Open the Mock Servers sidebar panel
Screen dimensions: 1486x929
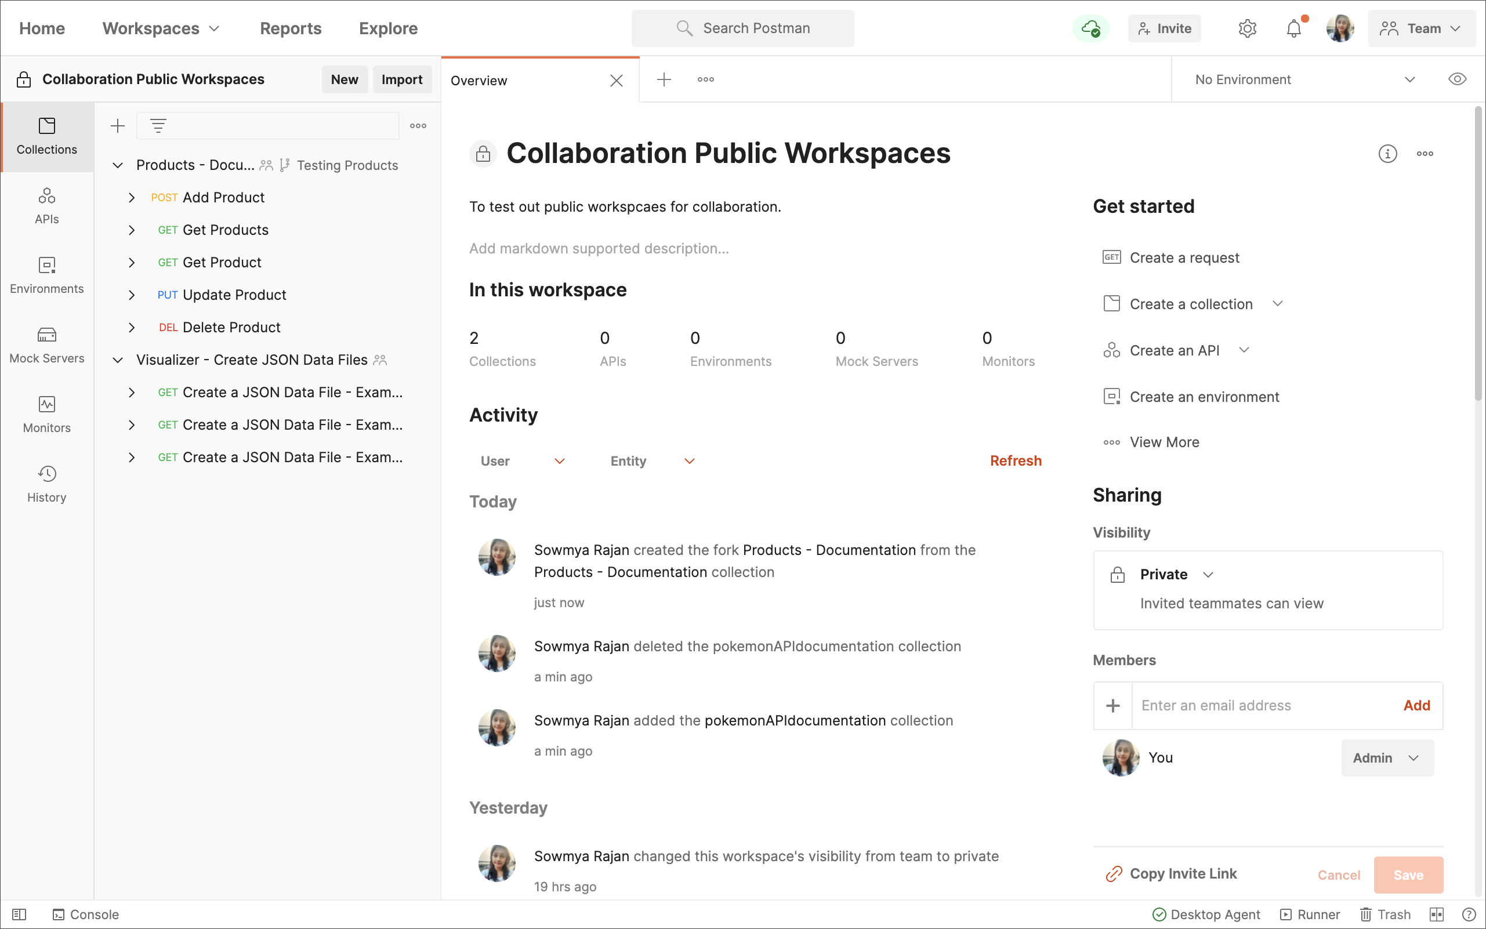(x=47, y=345)
